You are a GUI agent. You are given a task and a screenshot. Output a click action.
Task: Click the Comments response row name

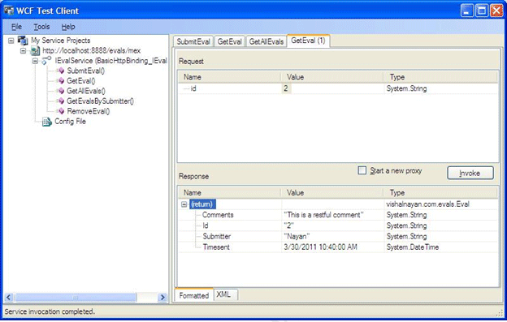click(218, 215)
